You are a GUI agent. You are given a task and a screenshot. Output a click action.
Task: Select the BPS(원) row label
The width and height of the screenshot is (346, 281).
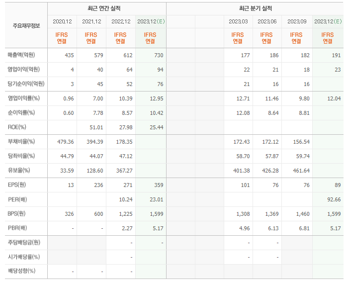[16, 213]
